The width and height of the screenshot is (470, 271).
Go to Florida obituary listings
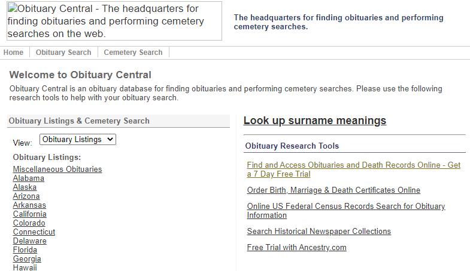[25, 250]
